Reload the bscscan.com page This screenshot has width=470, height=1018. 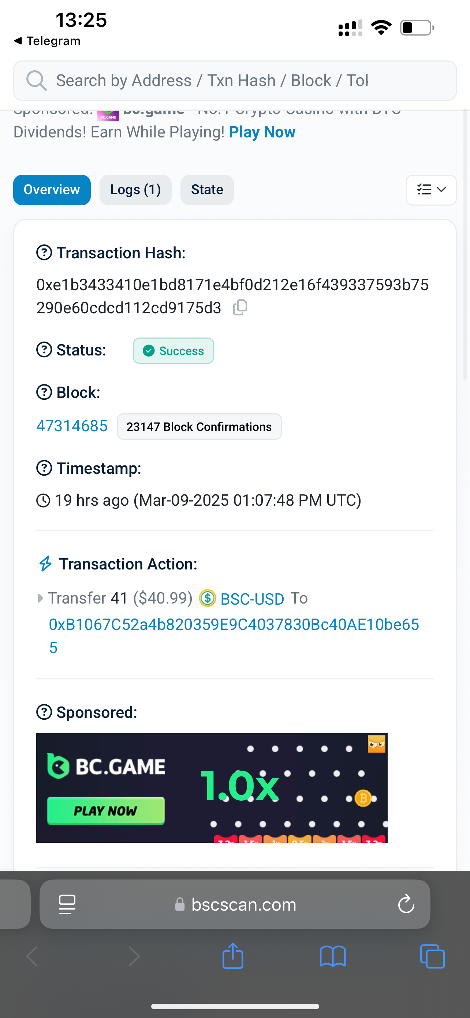pyautogui.click(x=406, y=904)
